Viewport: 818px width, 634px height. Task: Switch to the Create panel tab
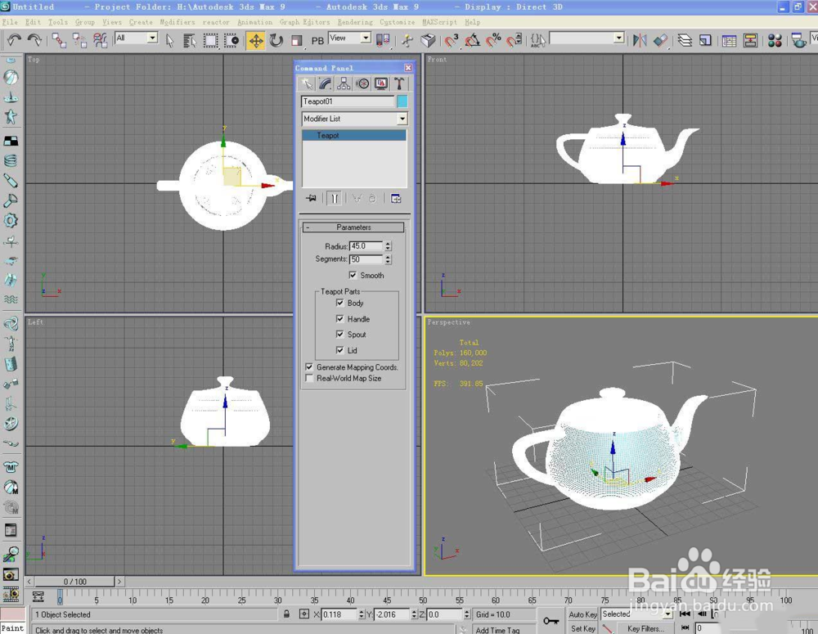pyautogui.click(x=307, y=83)
